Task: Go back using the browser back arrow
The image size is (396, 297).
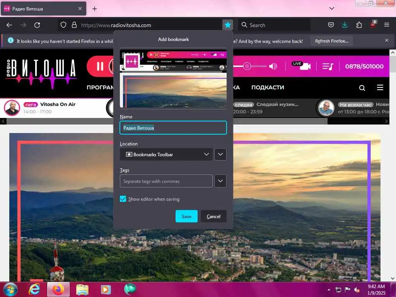Action: coord(9,25)
